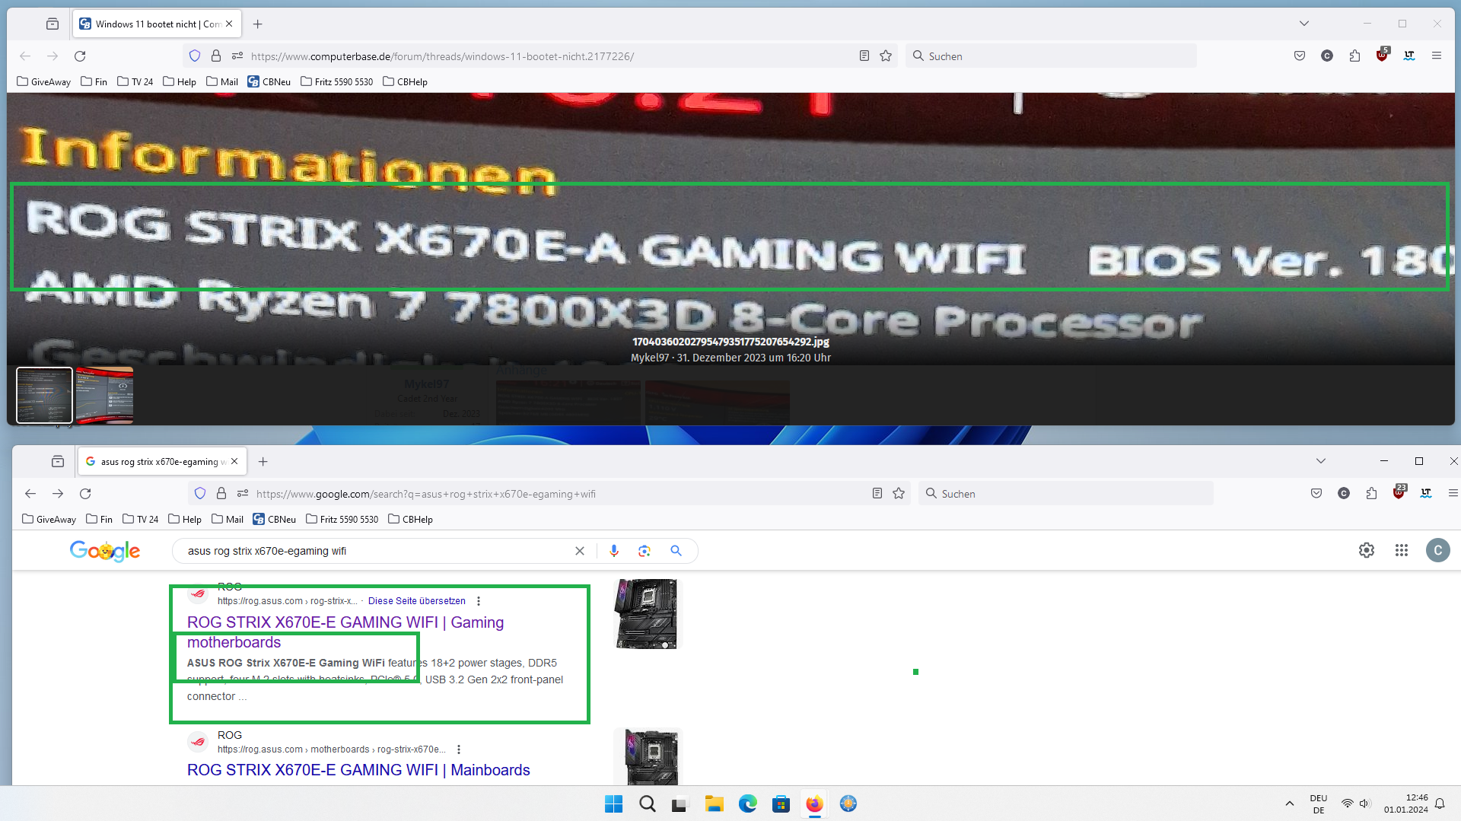Click Diese Seite übersetzen link
This screenshot has height=821, width=1461.
(x=417, y=601)
